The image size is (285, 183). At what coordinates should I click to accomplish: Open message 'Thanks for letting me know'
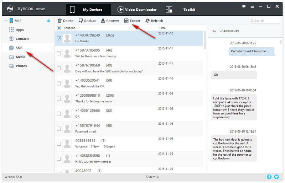(94, 101)
